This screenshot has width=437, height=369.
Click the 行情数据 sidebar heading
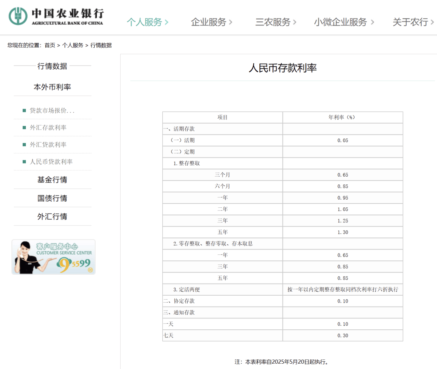tap(52, 66)
